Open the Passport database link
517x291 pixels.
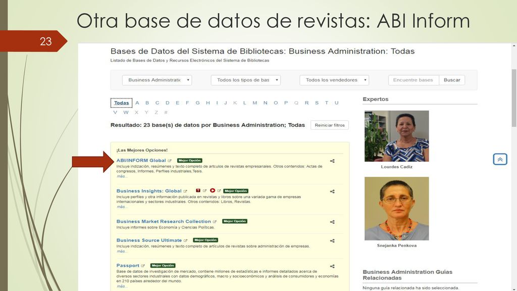[x=128, y=266]
